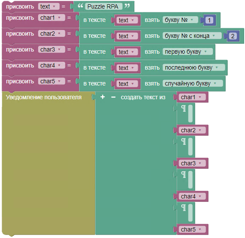The width and height of the screenshot is (245, 238).
Task: Select the 'создать текст из' block label
Action: click(x=143, y=97)
